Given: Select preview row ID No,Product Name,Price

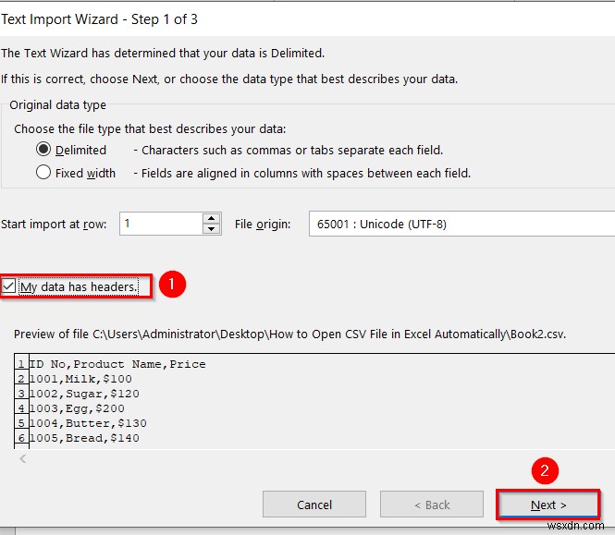Looking at the screenshot, I should coord(117,364).
